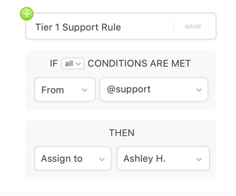Expand the @support value dropdown
This screenshot has width=236, height=196.
154,90
